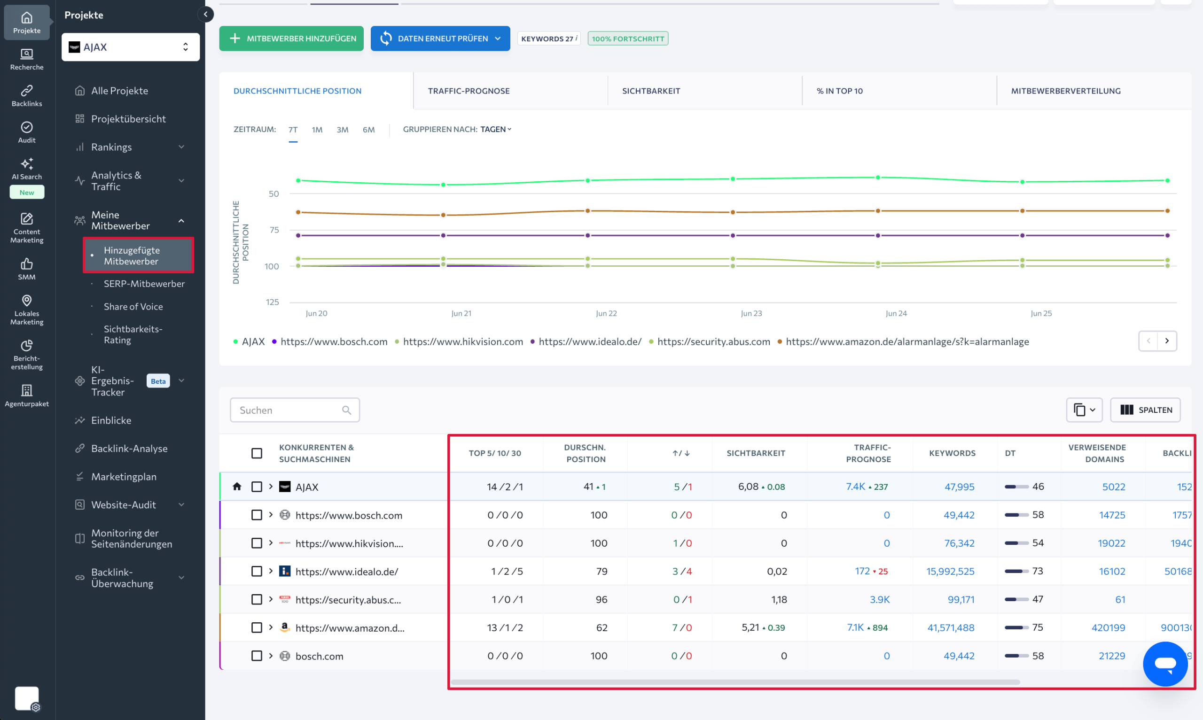Check the AJAX row checkbox

point(257,487)
